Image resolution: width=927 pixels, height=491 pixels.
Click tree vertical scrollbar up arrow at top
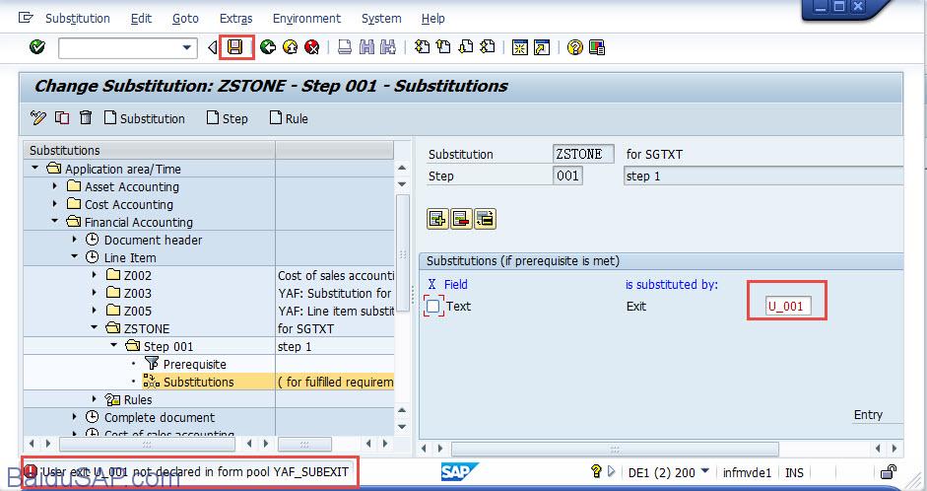pos(402,168)
